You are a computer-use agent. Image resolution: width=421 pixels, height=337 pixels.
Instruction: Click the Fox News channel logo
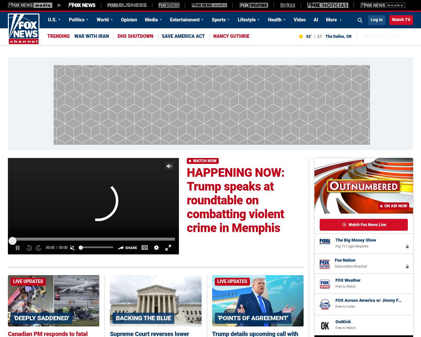(x=24, y=29)
